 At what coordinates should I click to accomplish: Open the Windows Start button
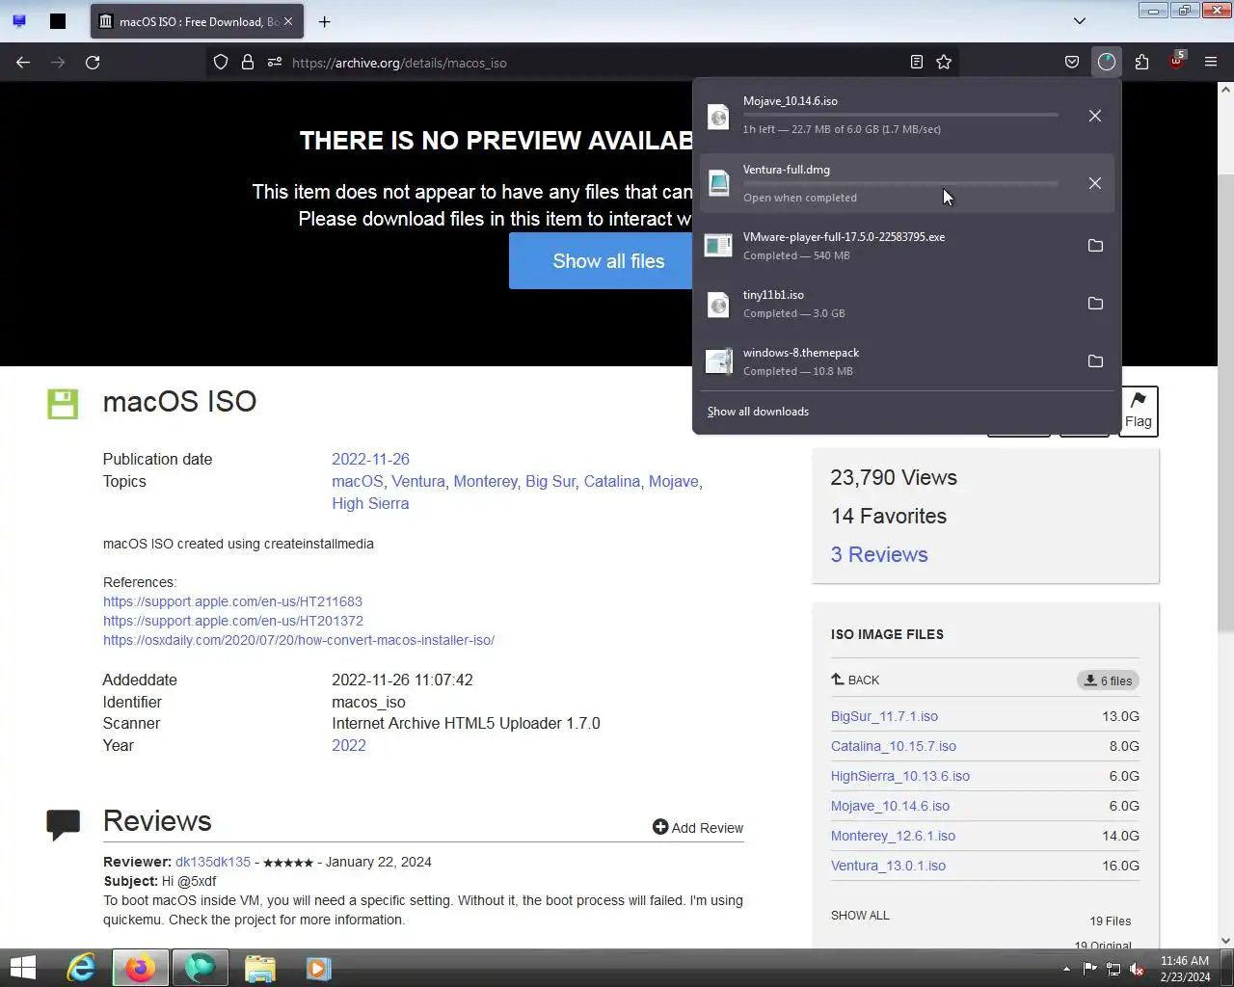(x=22, y=968)
